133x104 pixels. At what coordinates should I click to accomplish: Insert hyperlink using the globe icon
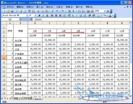pos(70,11)
